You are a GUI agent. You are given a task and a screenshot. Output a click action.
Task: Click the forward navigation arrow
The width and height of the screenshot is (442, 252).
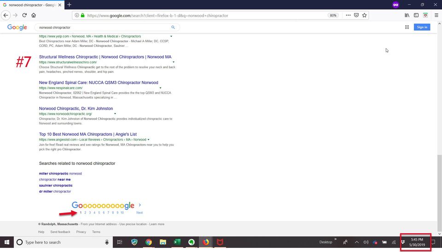pos(15,15)
